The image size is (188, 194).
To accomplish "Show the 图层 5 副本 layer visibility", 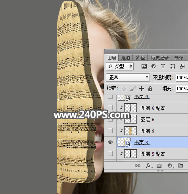I will [x=110, y=154].
